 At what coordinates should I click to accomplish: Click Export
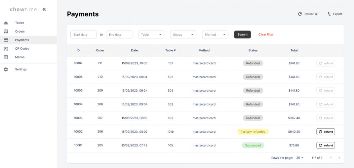[335, 14]
